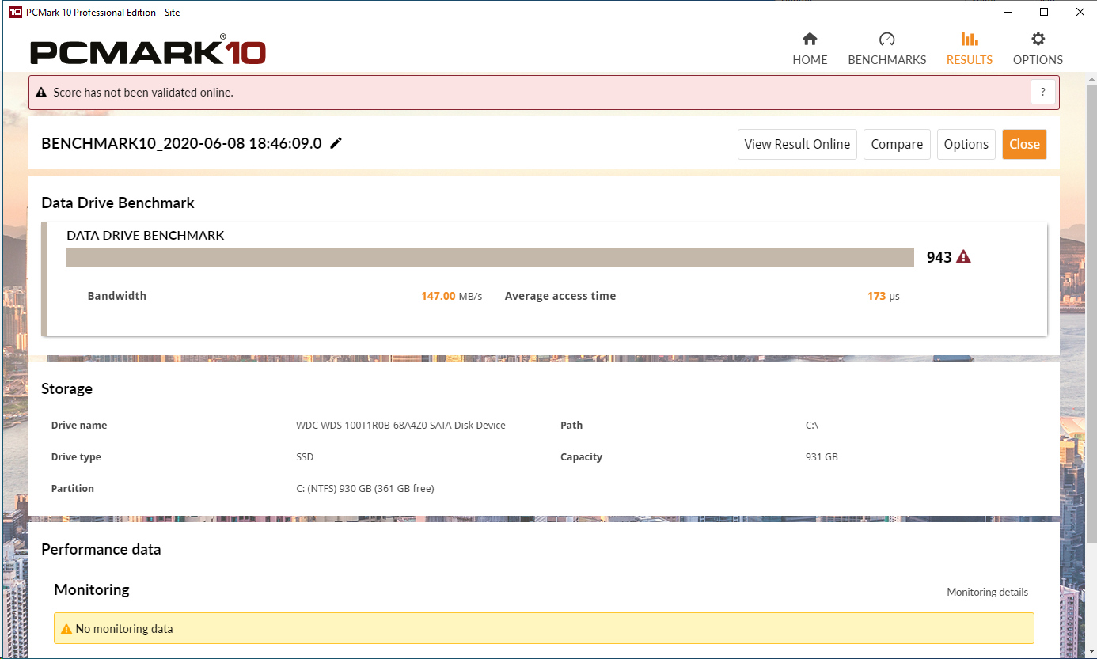The image size is (1097, 659).
Task: Open the Benchmarks tab
Action: pyautogui.click(x=886, y=49)
